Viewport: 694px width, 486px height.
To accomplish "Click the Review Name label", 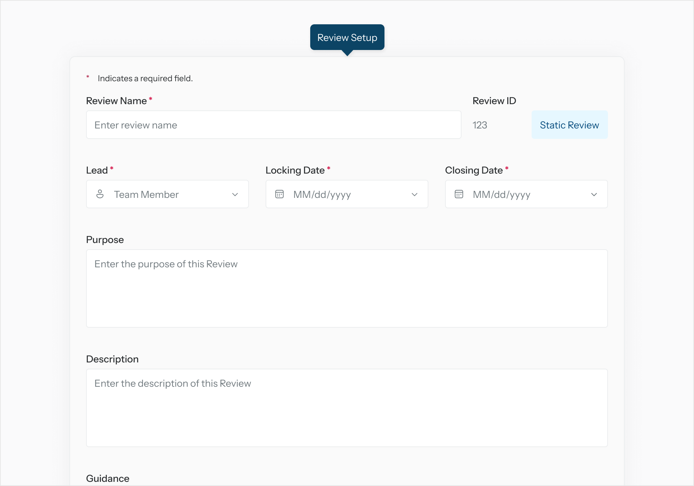I will coord(116,101).
